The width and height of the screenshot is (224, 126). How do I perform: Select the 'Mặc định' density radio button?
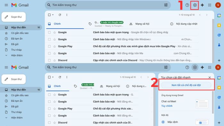[163, 122]
